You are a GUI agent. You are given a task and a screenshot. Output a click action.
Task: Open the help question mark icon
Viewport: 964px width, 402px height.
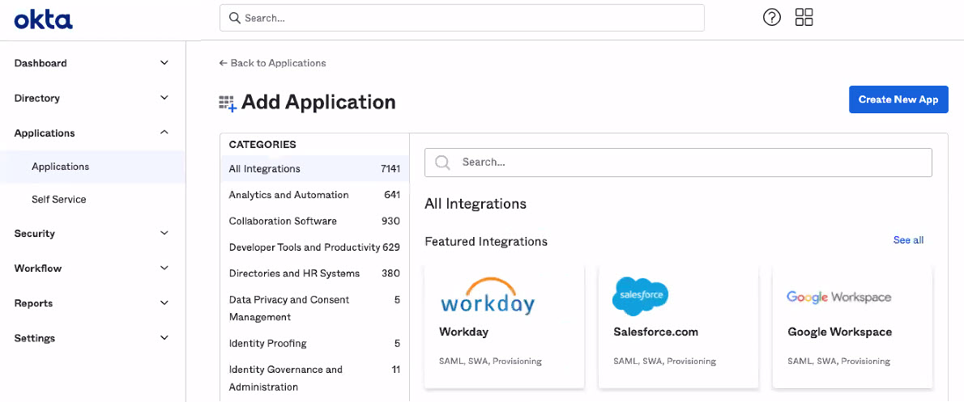coord(771,17)
